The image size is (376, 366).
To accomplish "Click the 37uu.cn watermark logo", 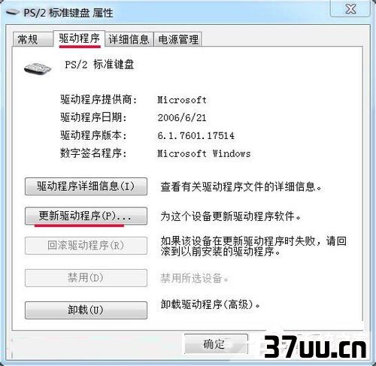I will (315, 346).
